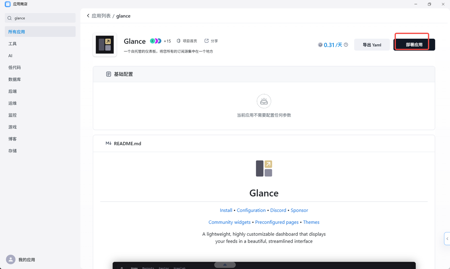Image resolution: width=450 pixels, height=269 pixels.
Task: Click the Glance app title heading
Action: click(x=135, y=41)
